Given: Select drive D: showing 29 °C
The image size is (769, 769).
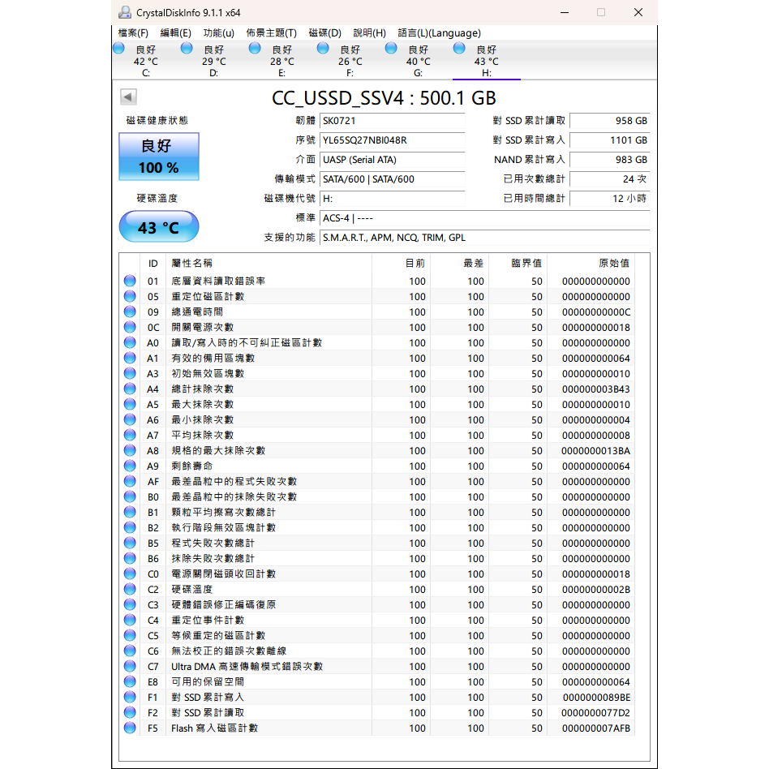Looking at the screenshot, I should point(213,61).
